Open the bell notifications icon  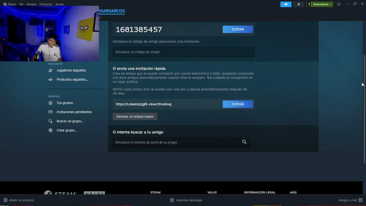point(299,4)
